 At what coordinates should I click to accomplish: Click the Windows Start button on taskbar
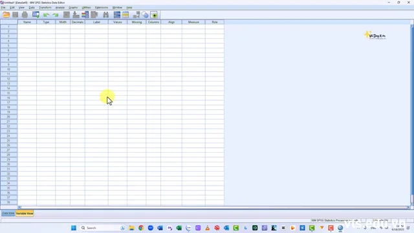coord(74,228)
